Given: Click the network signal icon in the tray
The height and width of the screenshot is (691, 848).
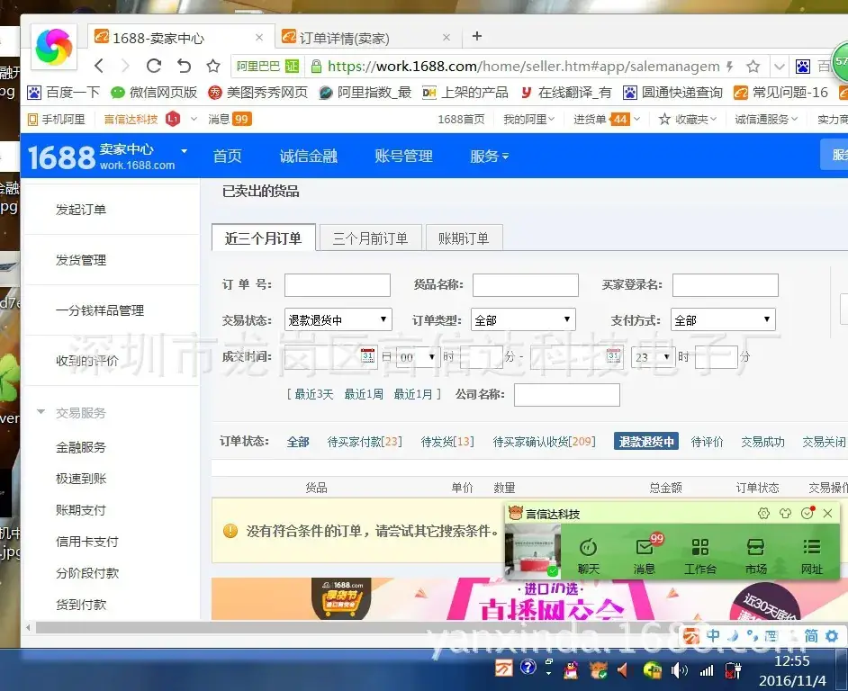Looking at the screenshot, I should coord(707,671).
